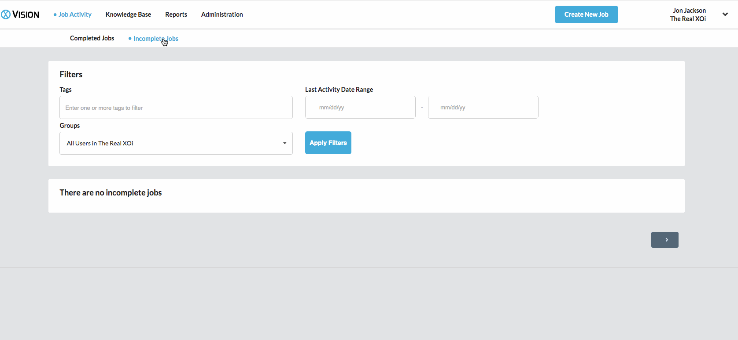Click The Real XOi organization name
The width and height of the screenshot is (738, 340).
coord(688,19)
